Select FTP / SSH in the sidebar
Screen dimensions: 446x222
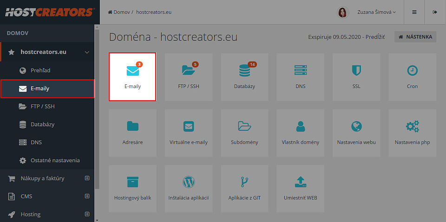47,107
